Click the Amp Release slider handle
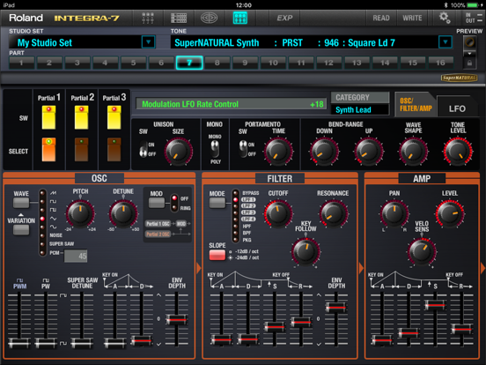The height and width of the screenshot is (365, 486). tap(461, 329)
